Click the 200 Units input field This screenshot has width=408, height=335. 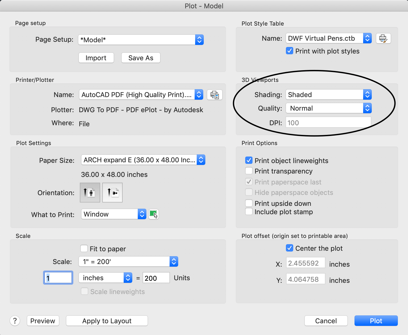156,278
